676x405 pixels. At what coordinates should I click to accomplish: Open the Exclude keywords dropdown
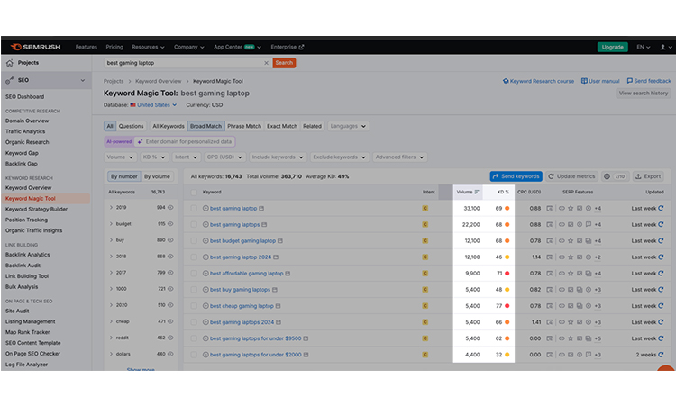(x=339, y=157)
